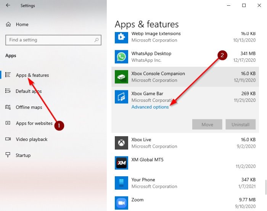Select the Zoom entry name
This screenshot has height=211, width=267.
pos(137,200)
